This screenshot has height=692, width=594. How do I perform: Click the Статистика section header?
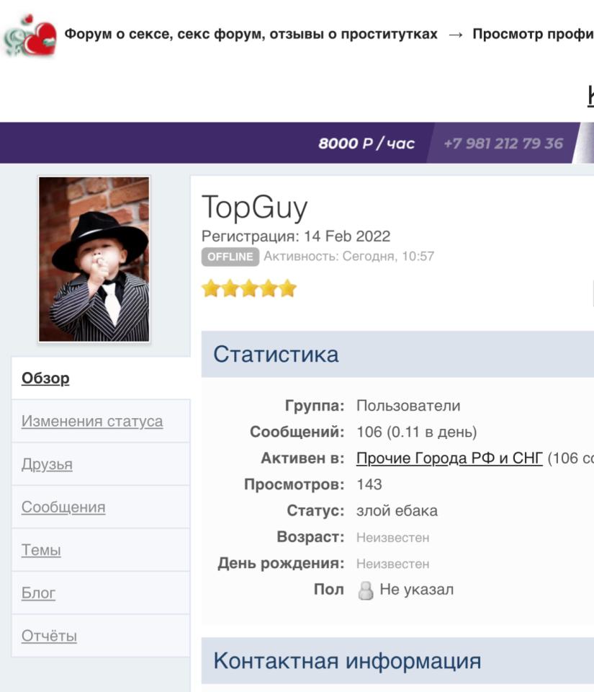coord(397,354)
